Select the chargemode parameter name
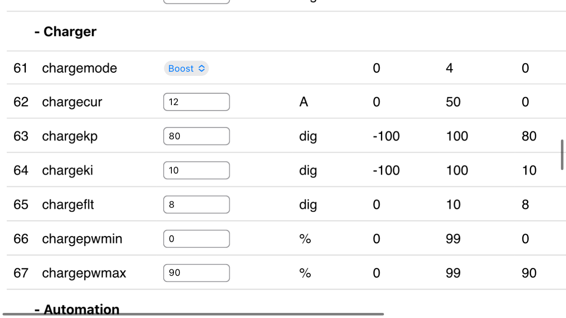The image size is (566, 318). coord(79,68)
